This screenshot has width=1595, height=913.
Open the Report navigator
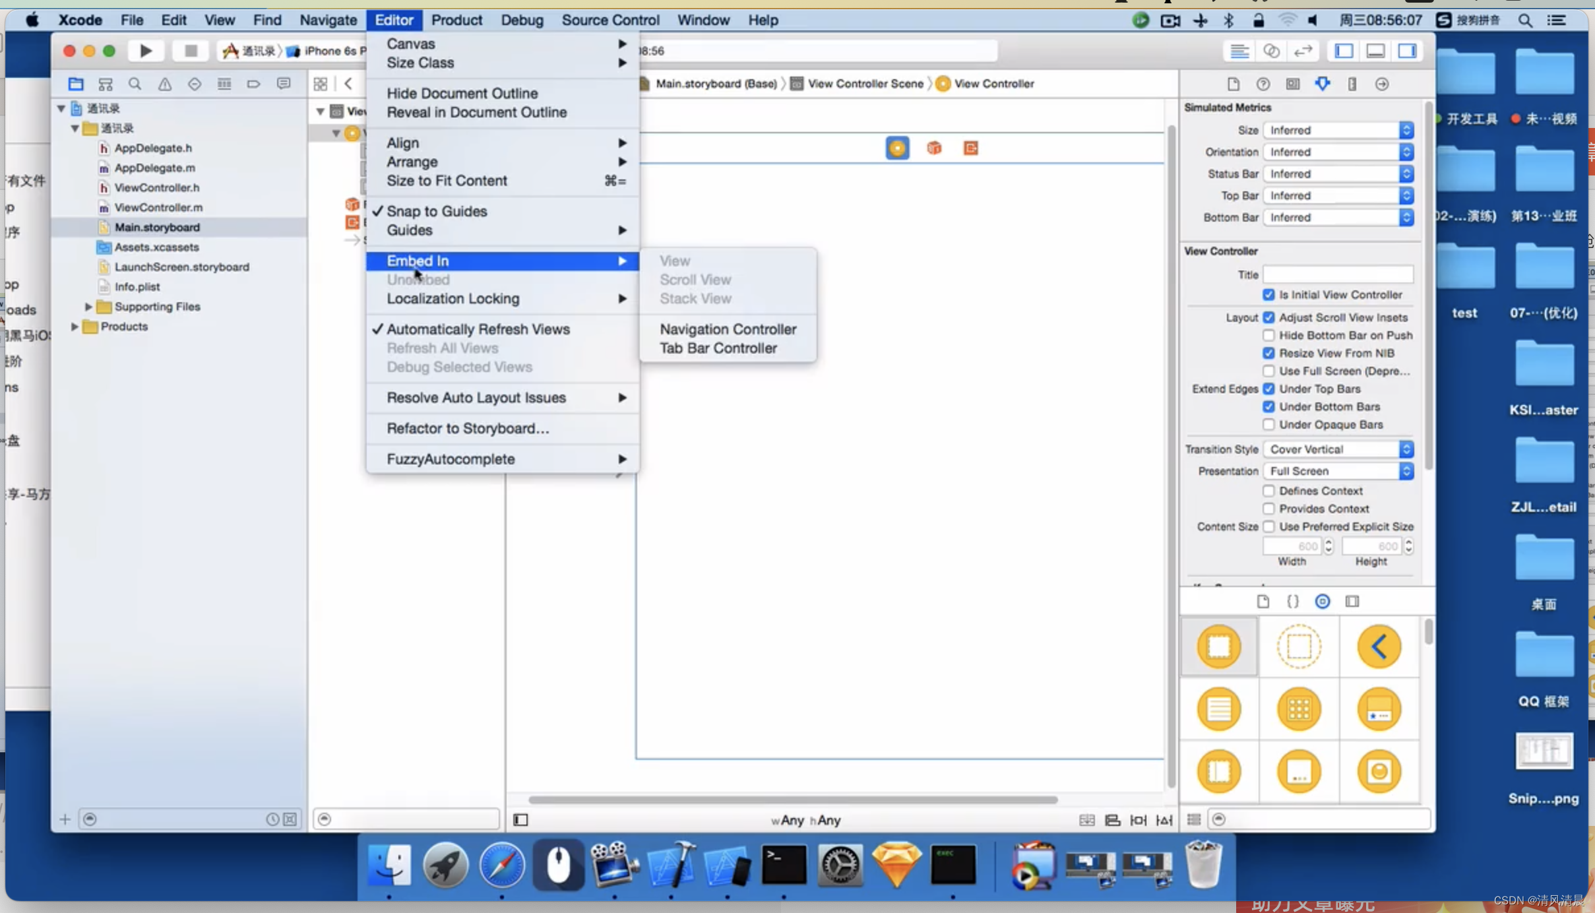[x=284, y=84]
